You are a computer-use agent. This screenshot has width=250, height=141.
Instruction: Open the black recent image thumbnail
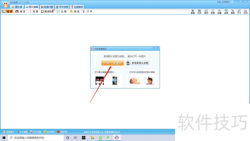tap(100, 81)
